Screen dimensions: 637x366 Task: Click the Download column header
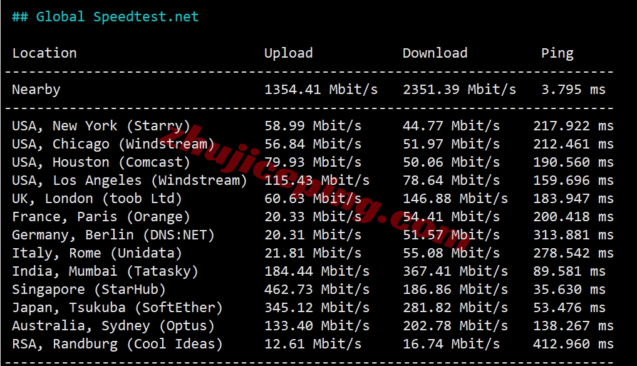click(435, 53)
